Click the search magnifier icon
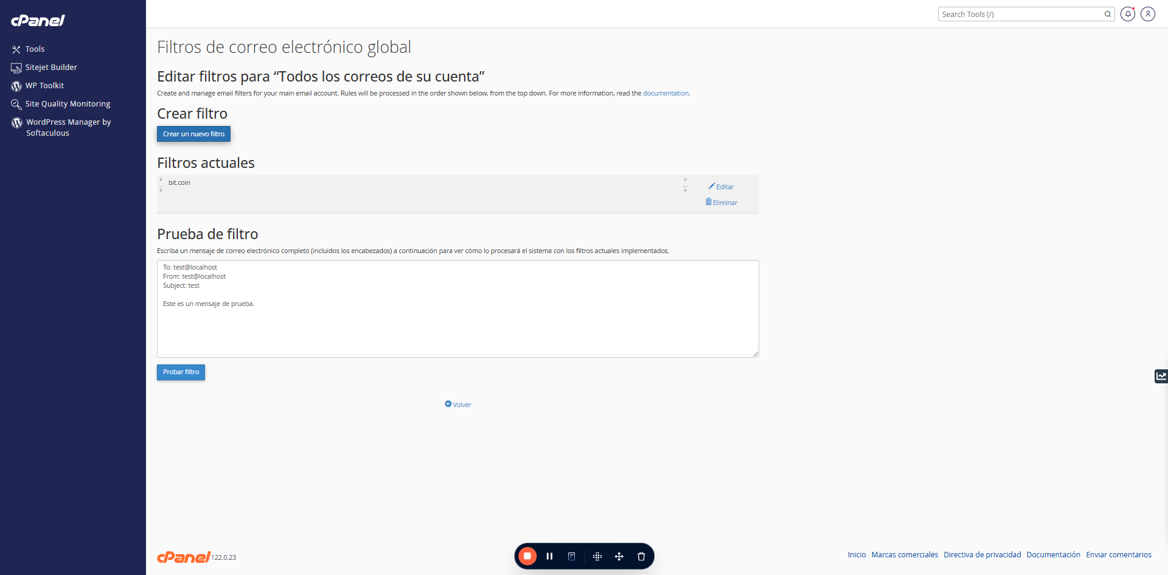The height and width of the screenshot is (575, 1168). pos(1108,14)
